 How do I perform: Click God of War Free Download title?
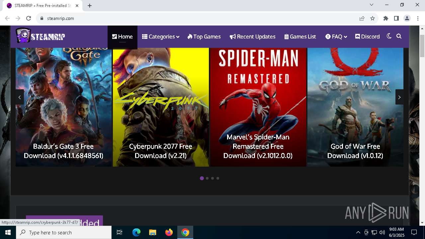pyautogui.click(x=355, y=151)
